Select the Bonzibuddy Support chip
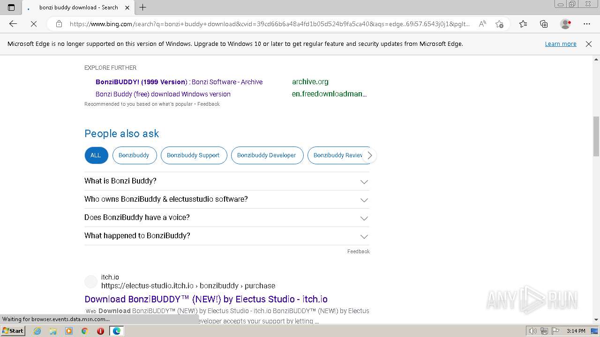 (193, 155)
